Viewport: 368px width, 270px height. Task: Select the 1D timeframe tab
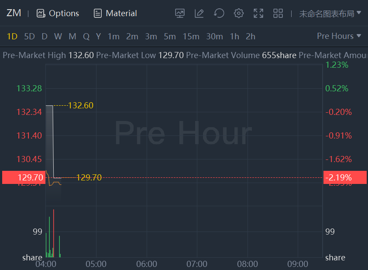pos(12,36)
